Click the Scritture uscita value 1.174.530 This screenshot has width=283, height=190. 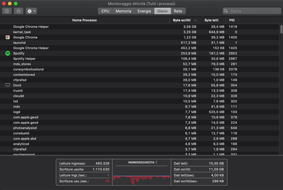(x=101, y=169)
